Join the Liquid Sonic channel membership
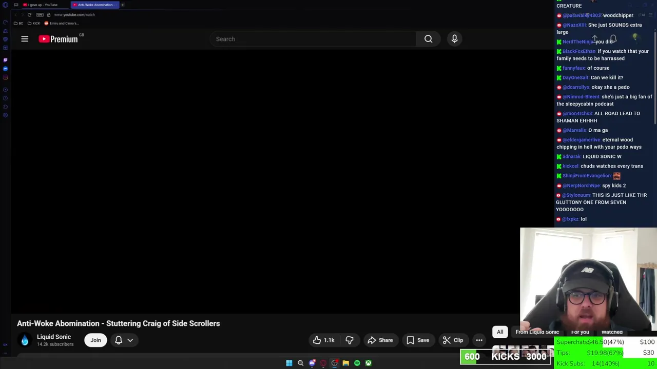This screenshot has width=657, height=369. pyautogui.click(x=96, y=340)
